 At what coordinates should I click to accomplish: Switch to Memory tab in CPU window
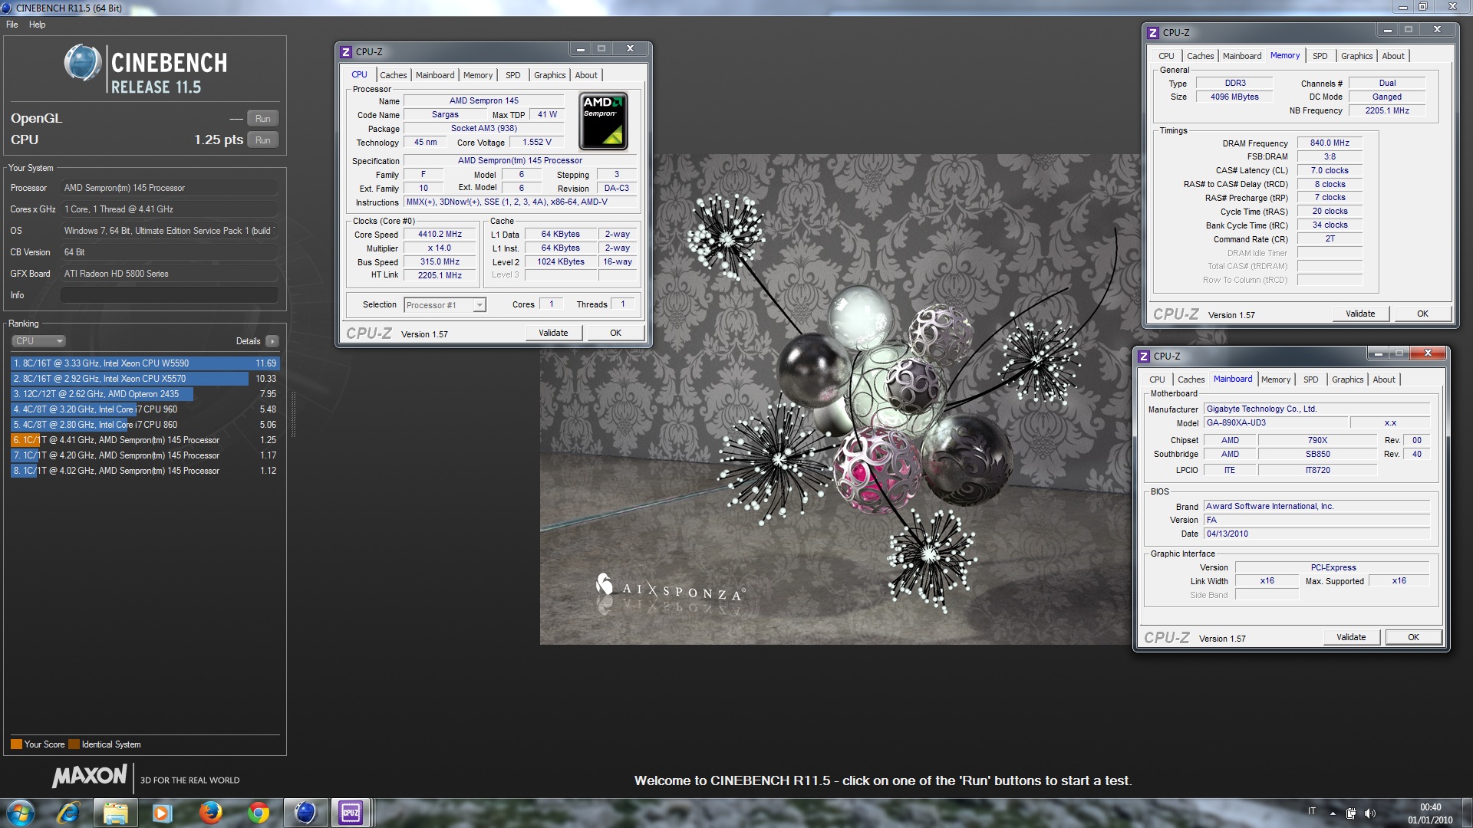click(478, 75)
